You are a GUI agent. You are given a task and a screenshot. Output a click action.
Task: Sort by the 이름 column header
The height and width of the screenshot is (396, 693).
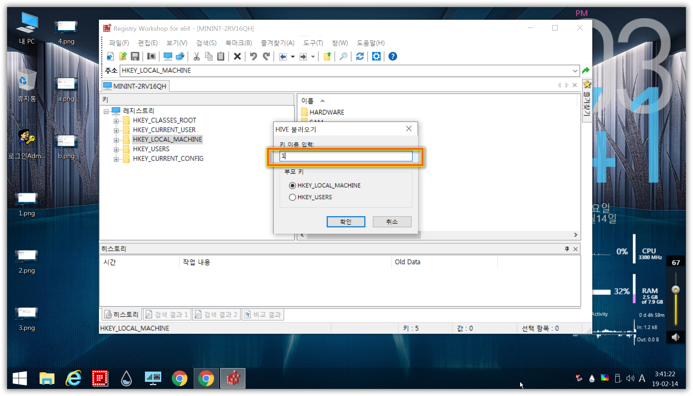pos(307,101)
